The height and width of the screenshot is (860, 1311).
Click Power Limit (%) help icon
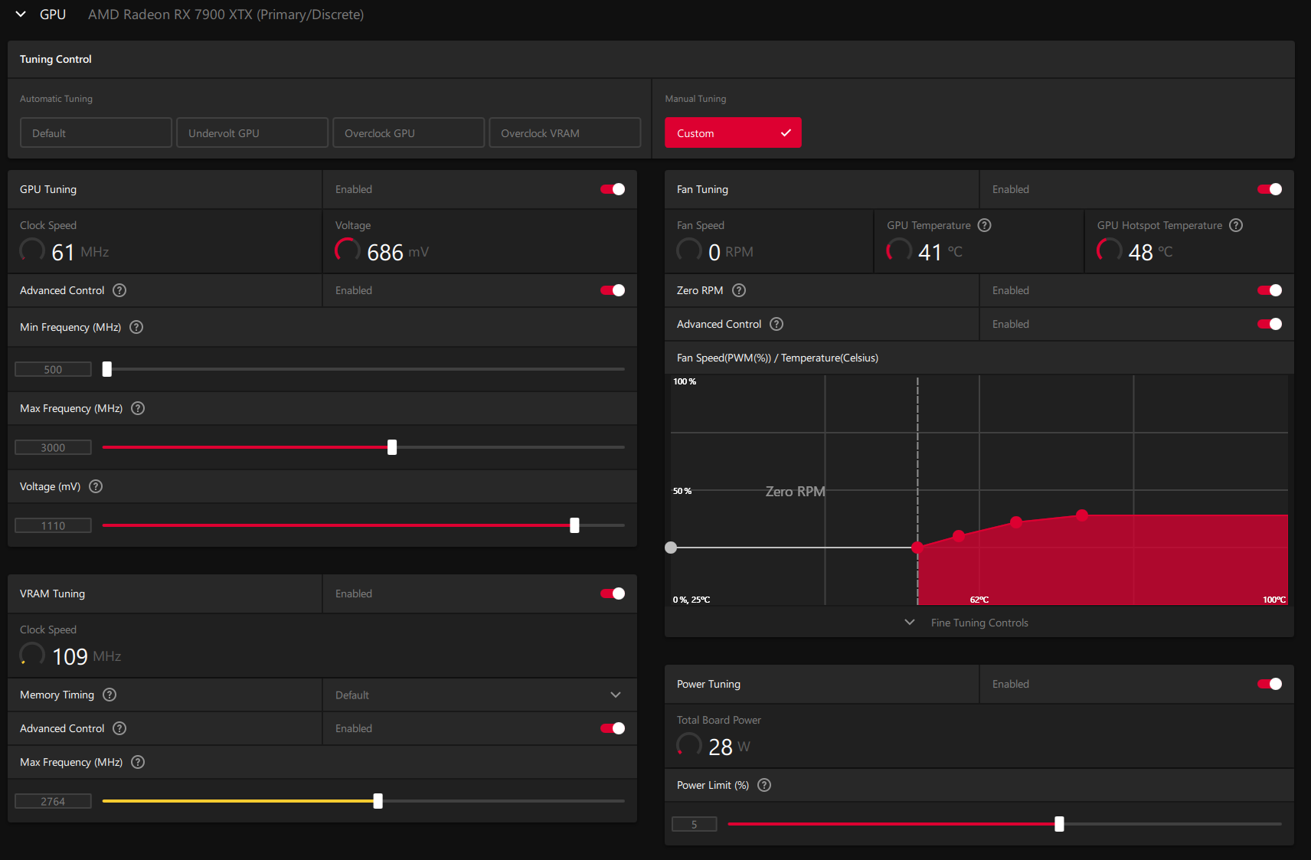pyautogui.click(x=764, y=785)
